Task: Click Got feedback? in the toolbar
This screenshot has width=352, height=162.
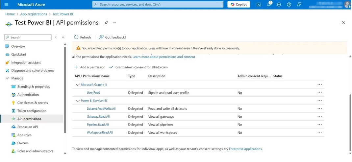Action: pyautogui.click(x=113, y=37)
